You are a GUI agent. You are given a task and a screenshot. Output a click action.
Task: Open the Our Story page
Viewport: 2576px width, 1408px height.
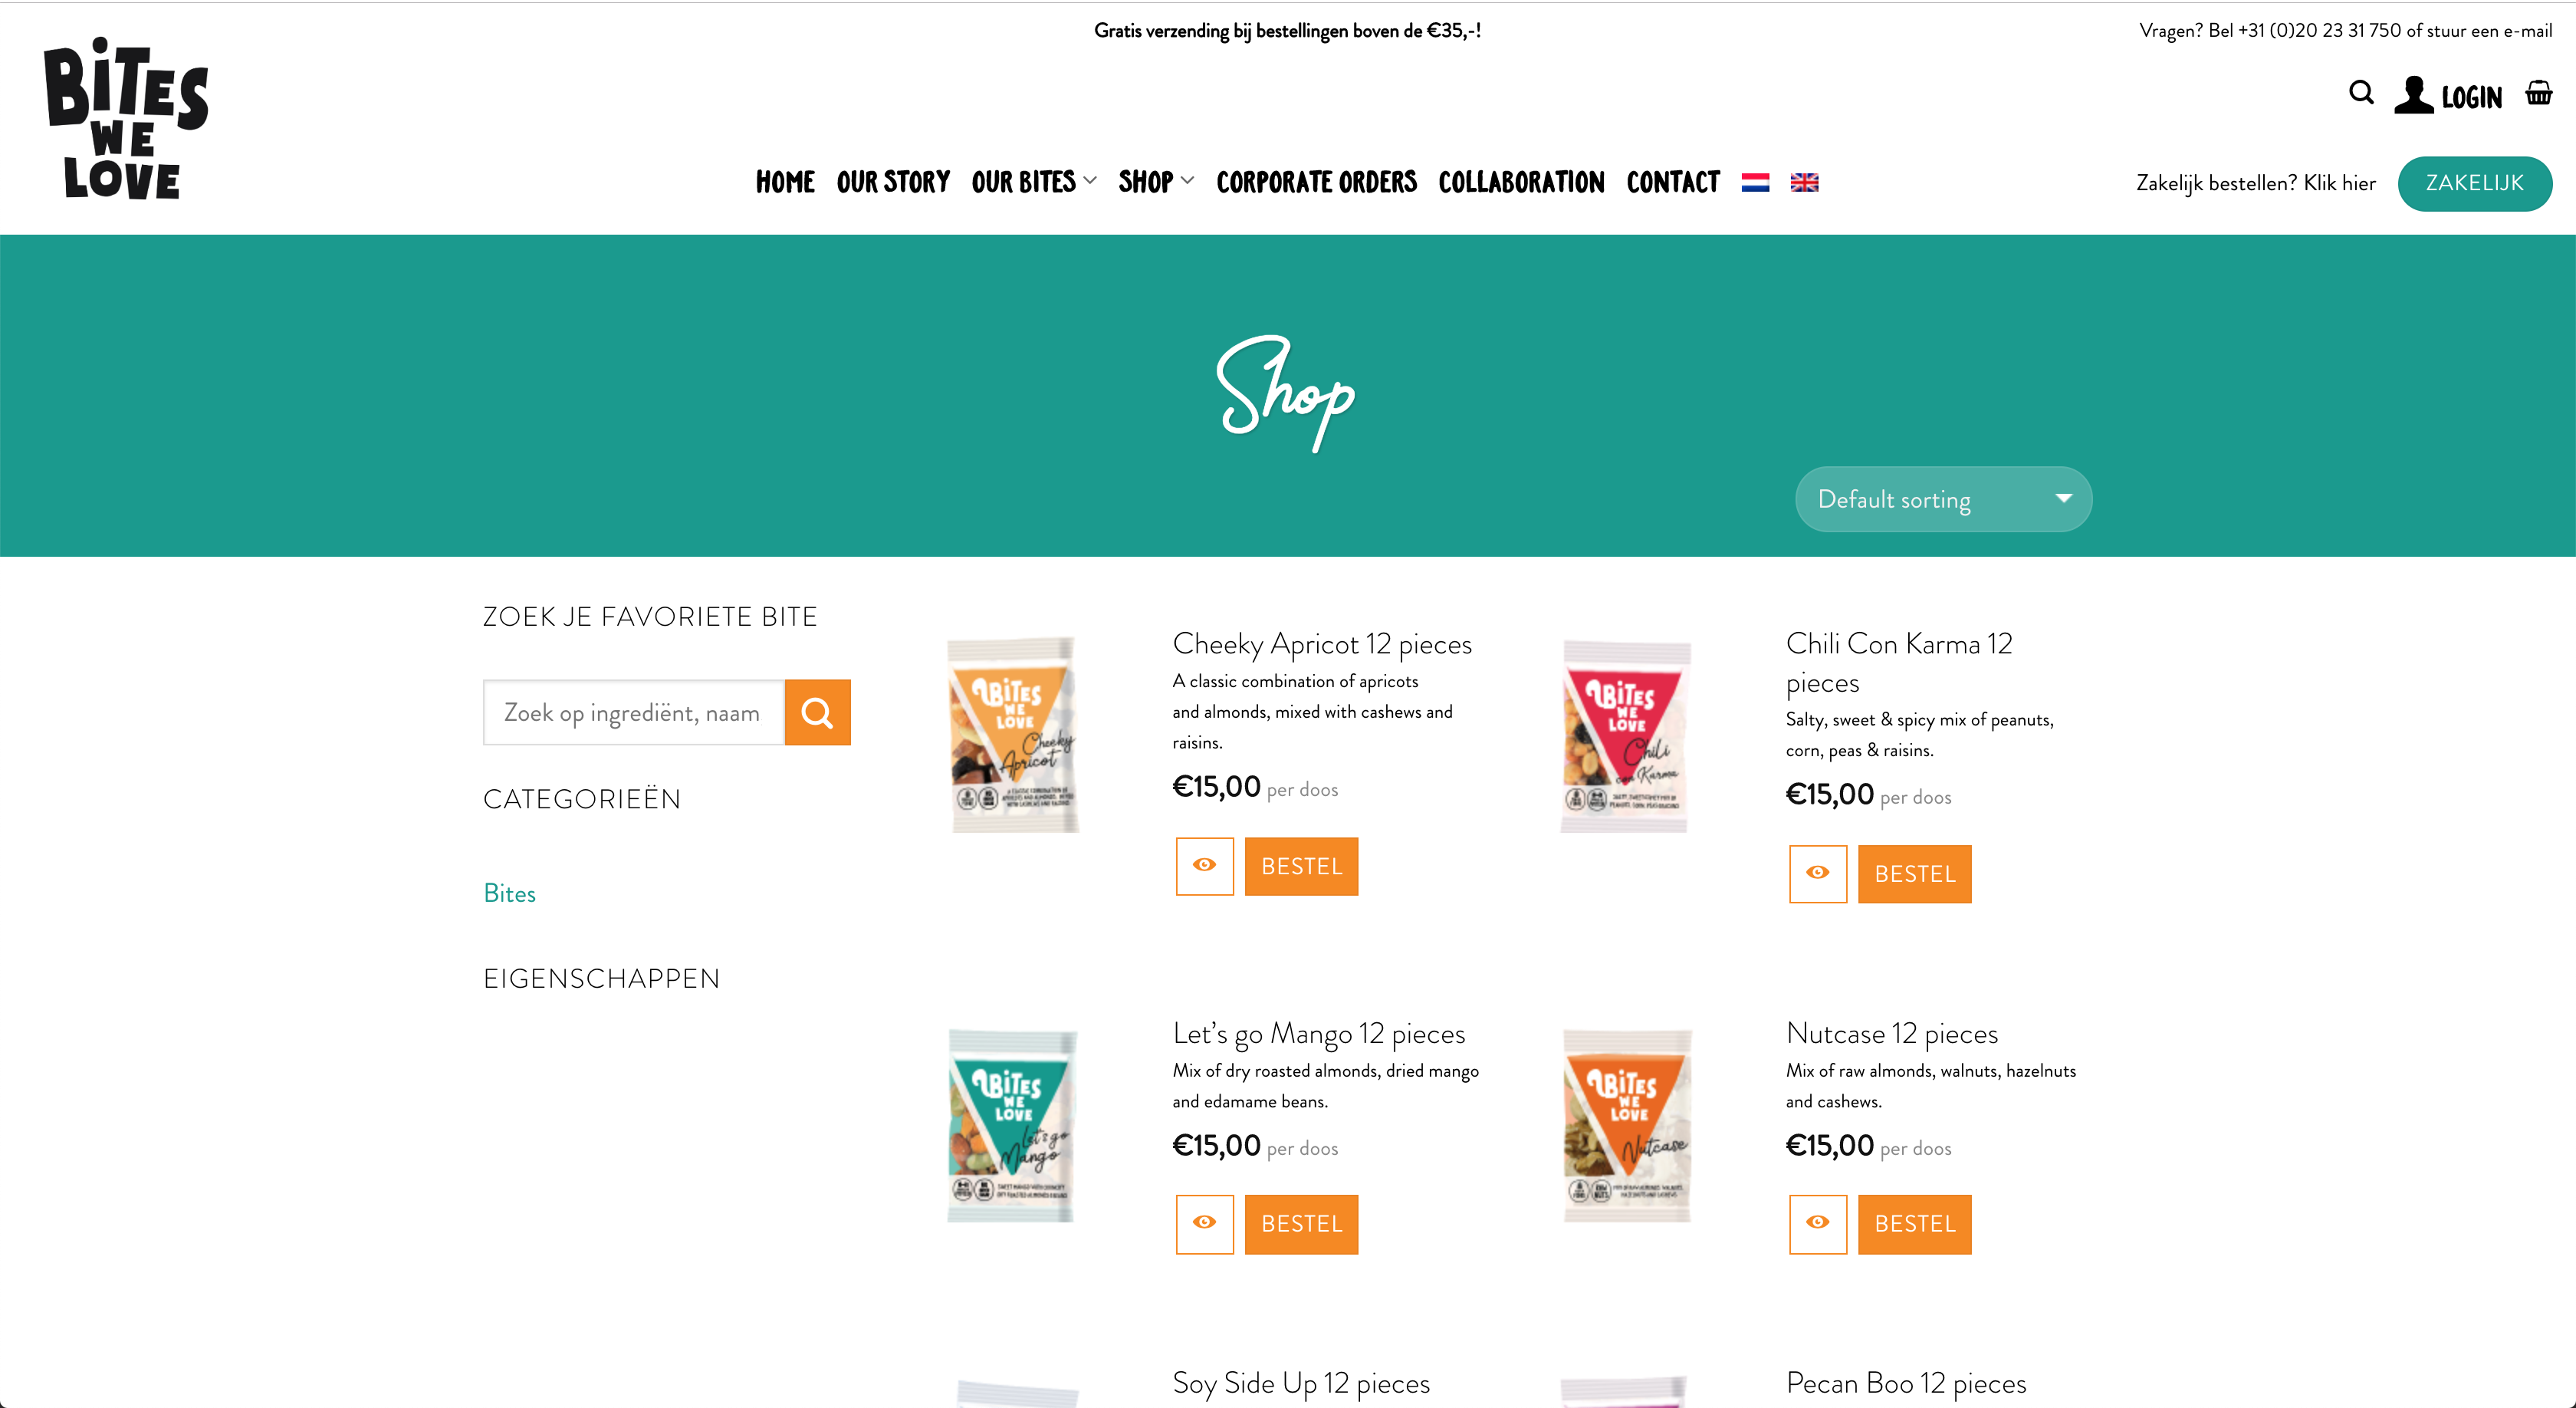(893, 182)
